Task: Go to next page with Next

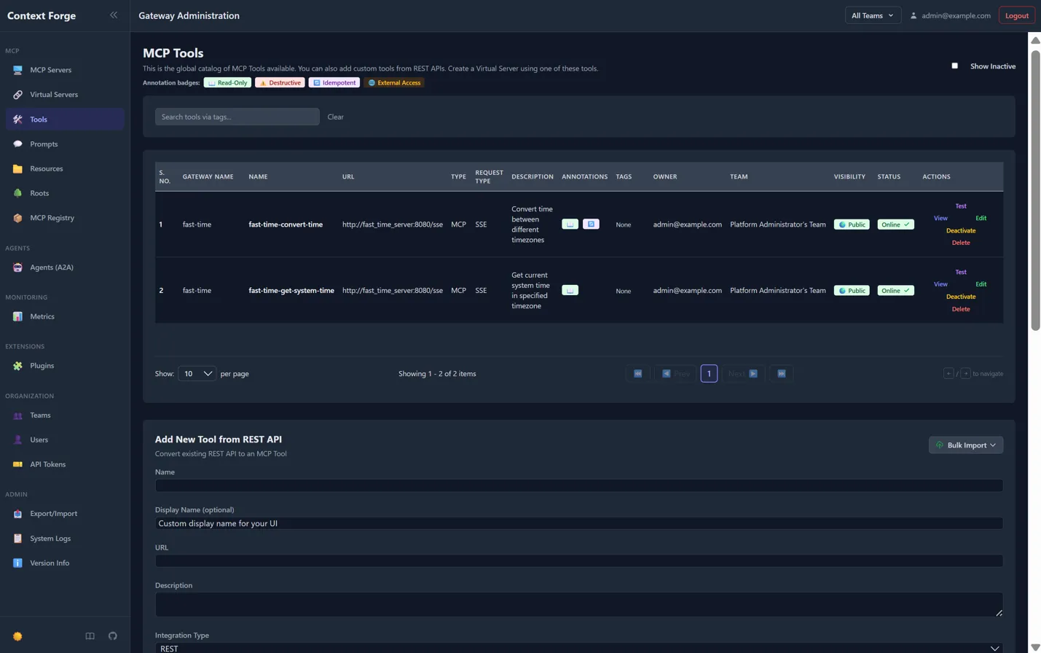Action: [x=743, y=374]
